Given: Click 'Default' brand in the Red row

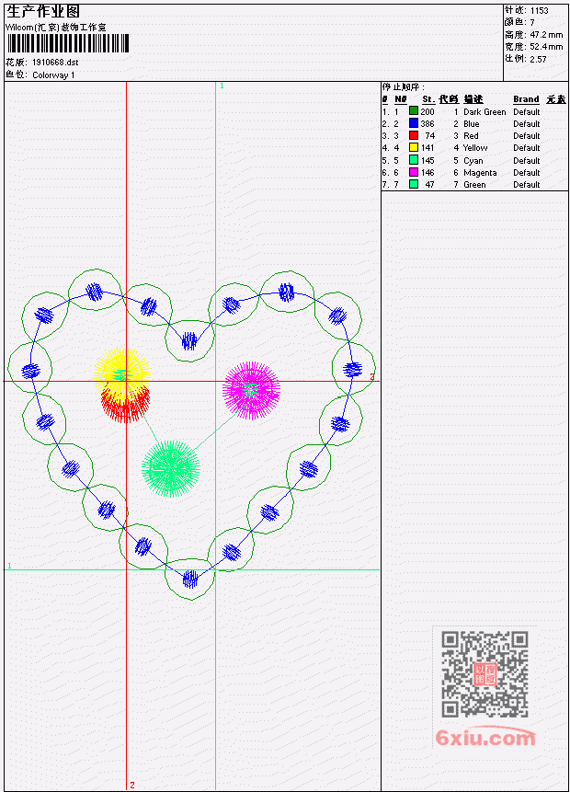Looking at the screenshot, I should 527,136.
